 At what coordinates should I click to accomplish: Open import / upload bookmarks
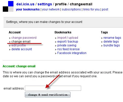(68, 38)
